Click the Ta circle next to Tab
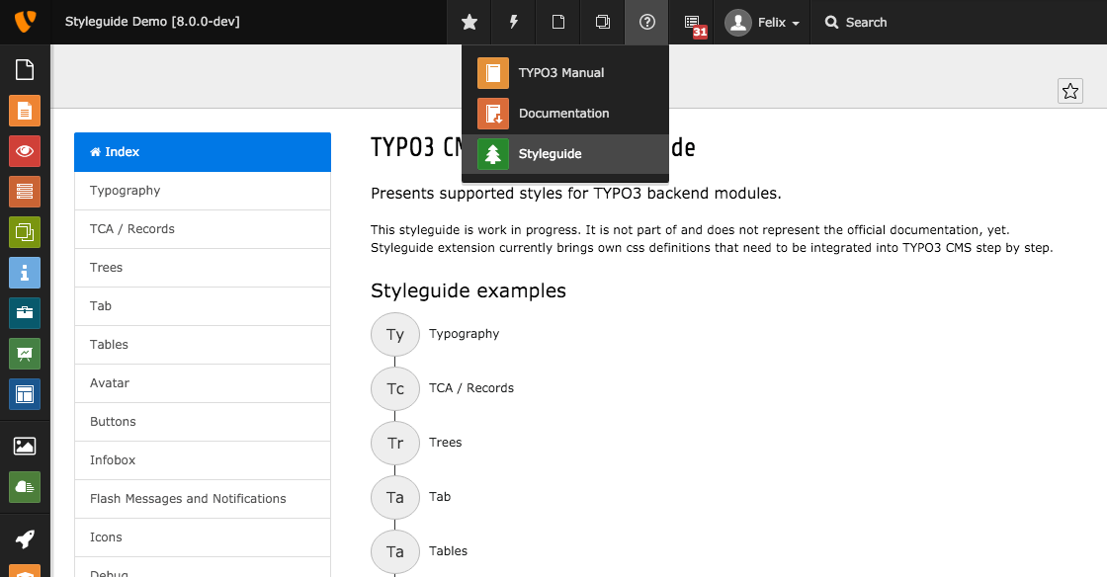 pyautogui.click(x=395, y=497)
